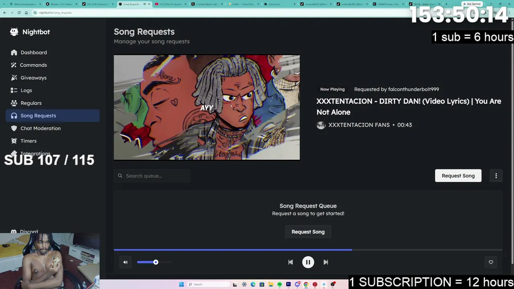Skip to the next song

point(326,262)
